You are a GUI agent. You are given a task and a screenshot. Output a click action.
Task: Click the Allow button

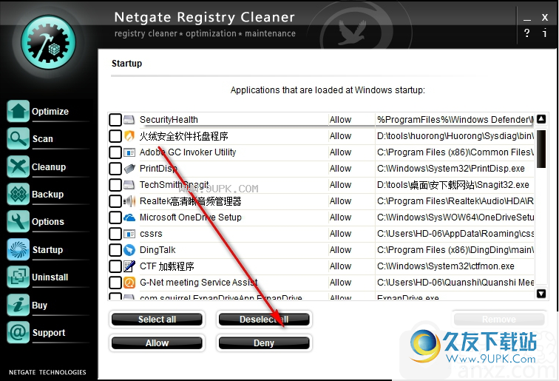point(157,343)
